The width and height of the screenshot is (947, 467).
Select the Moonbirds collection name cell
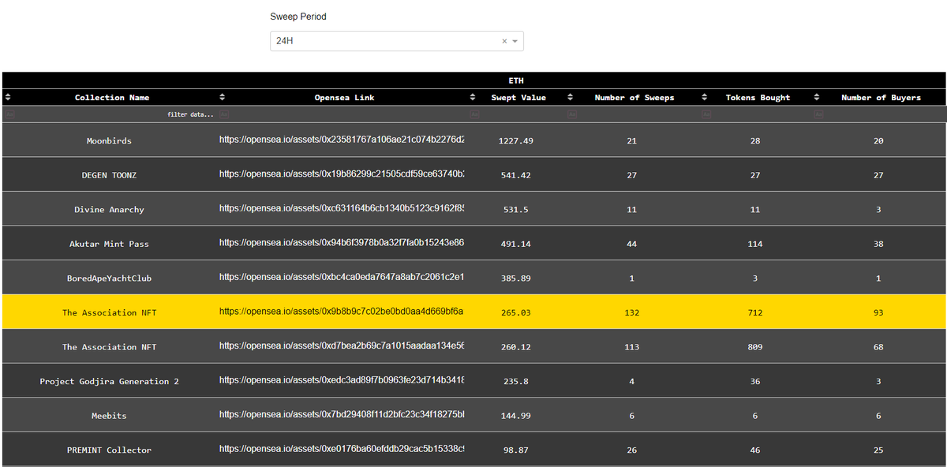pos(109,140)
